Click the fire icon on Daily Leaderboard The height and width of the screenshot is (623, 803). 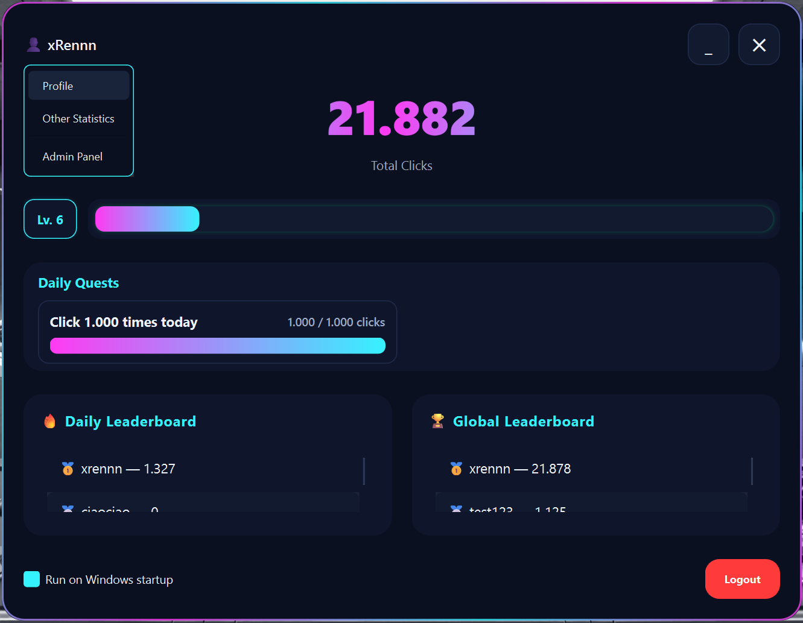(50, 421)
